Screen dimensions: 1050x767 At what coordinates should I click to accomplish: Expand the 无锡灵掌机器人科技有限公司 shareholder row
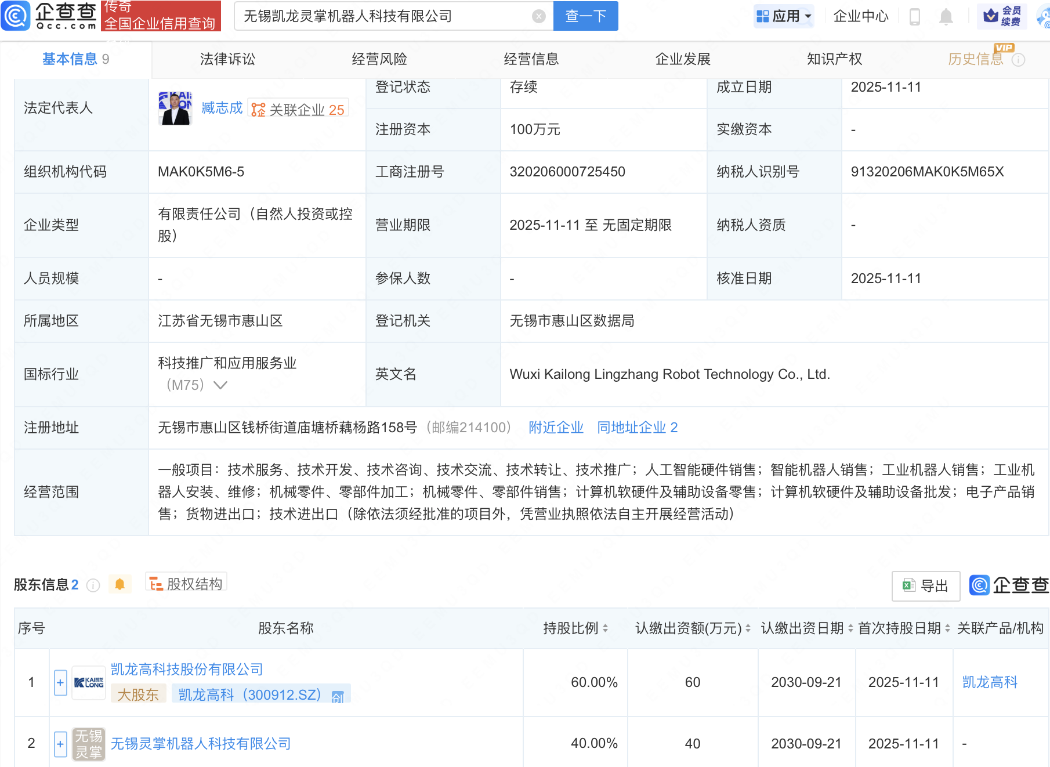click(x=60, y=744)
